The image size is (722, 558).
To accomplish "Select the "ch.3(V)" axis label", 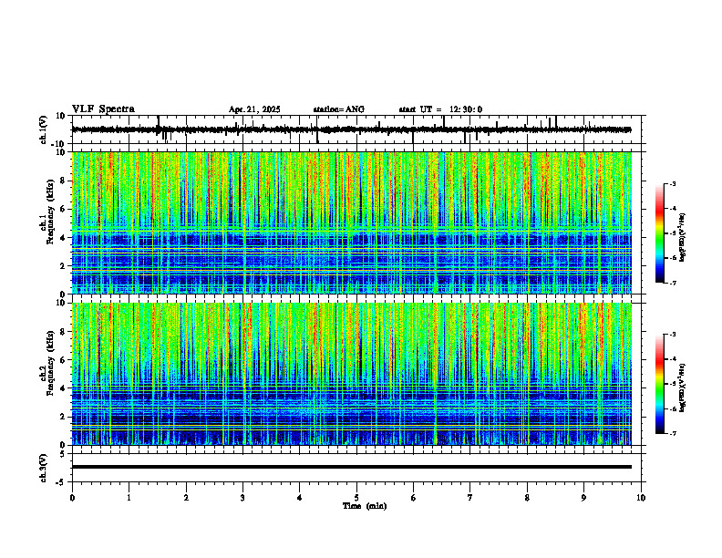I will [x=44, y=469].
